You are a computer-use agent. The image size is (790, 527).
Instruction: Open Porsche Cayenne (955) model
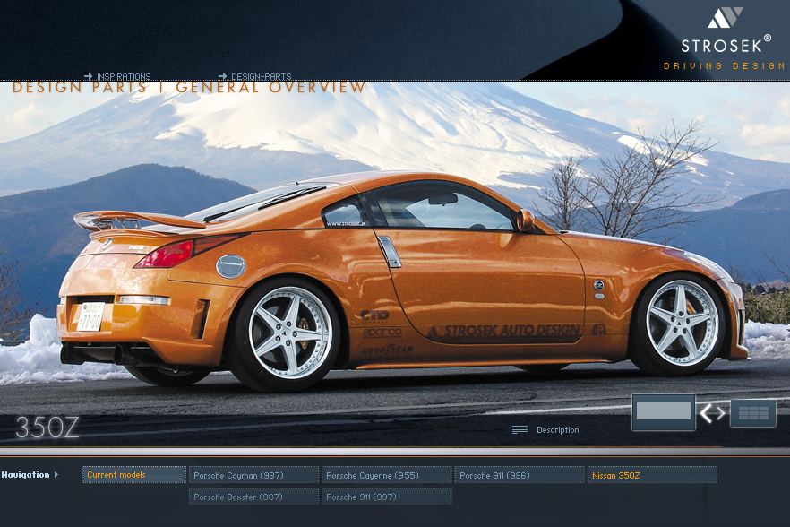386,475
